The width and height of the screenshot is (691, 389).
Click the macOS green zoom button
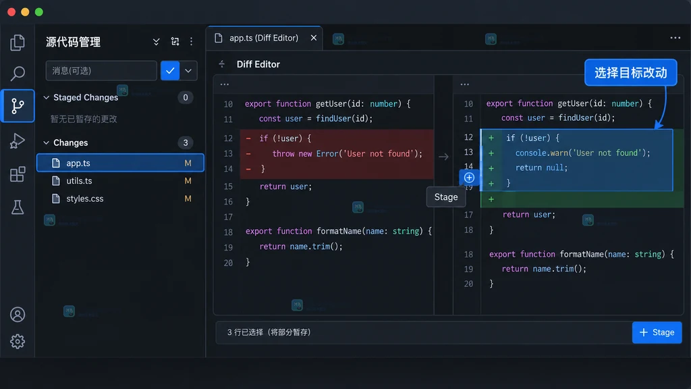38,12
